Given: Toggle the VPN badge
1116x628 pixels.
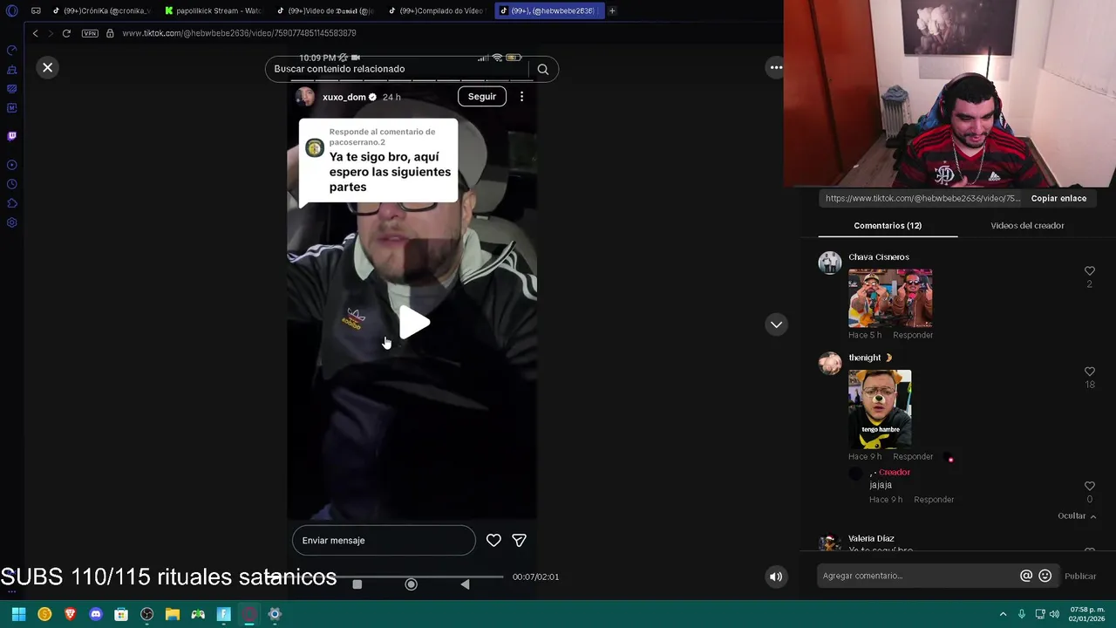Looking at the screenshot, I should click(x=90, y=33).
